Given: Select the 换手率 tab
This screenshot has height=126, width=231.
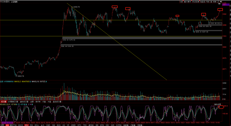Looking at the screenshot, I should (x=38, y=102).
